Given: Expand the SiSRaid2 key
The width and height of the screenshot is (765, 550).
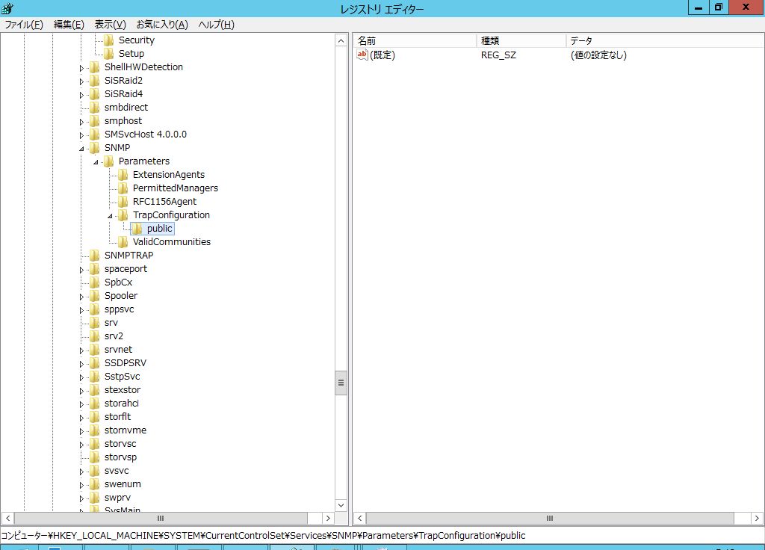Looking at the screenshot, I should tap(81, 81).
